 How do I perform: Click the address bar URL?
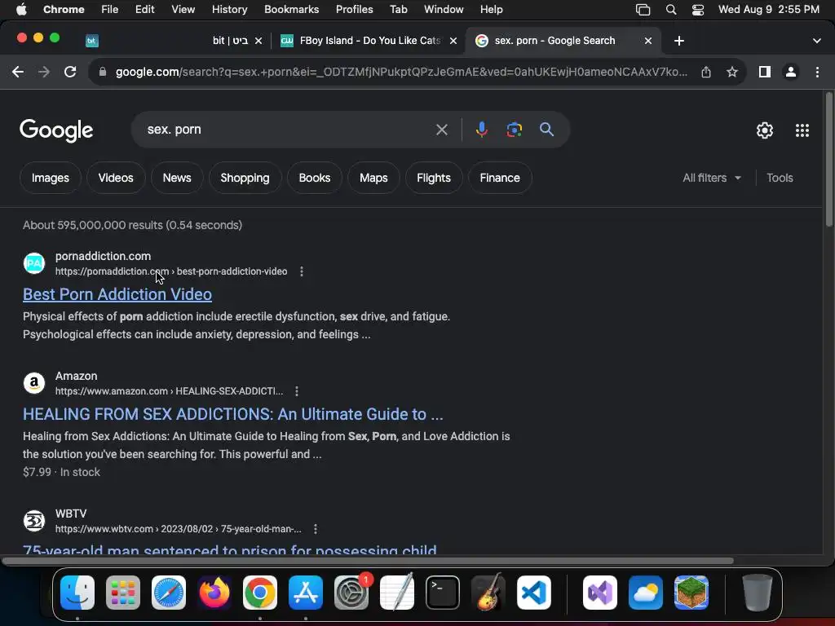click(x=401, y=72)
